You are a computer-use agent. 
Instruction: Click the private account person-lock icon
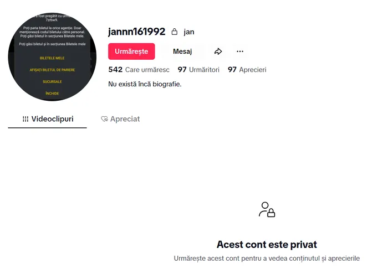(267, 209)
